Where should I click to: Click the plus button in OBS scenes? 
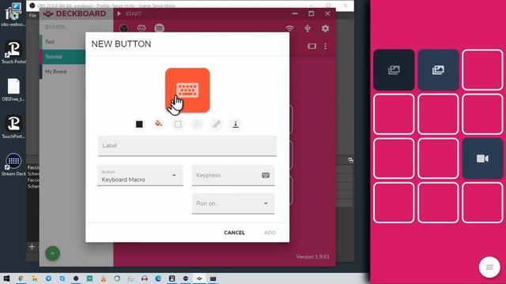(32, 247)
